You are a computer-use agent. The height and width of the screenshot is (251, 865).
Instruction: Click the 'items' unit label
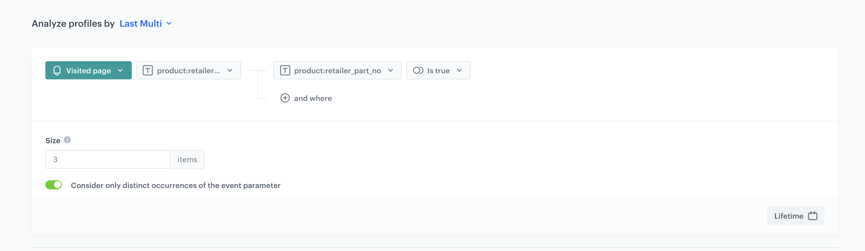(x=187, y=160)
